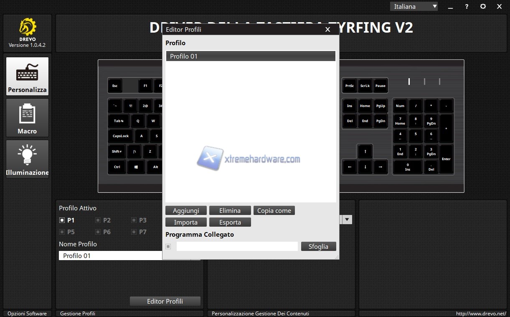Open help with the question mark icon
The width and height of the screenshot is (510, 317).
[467, 6]
